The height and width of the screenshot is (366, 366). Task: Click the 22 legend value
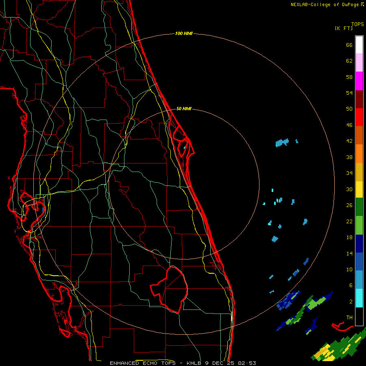pos(349,221)
